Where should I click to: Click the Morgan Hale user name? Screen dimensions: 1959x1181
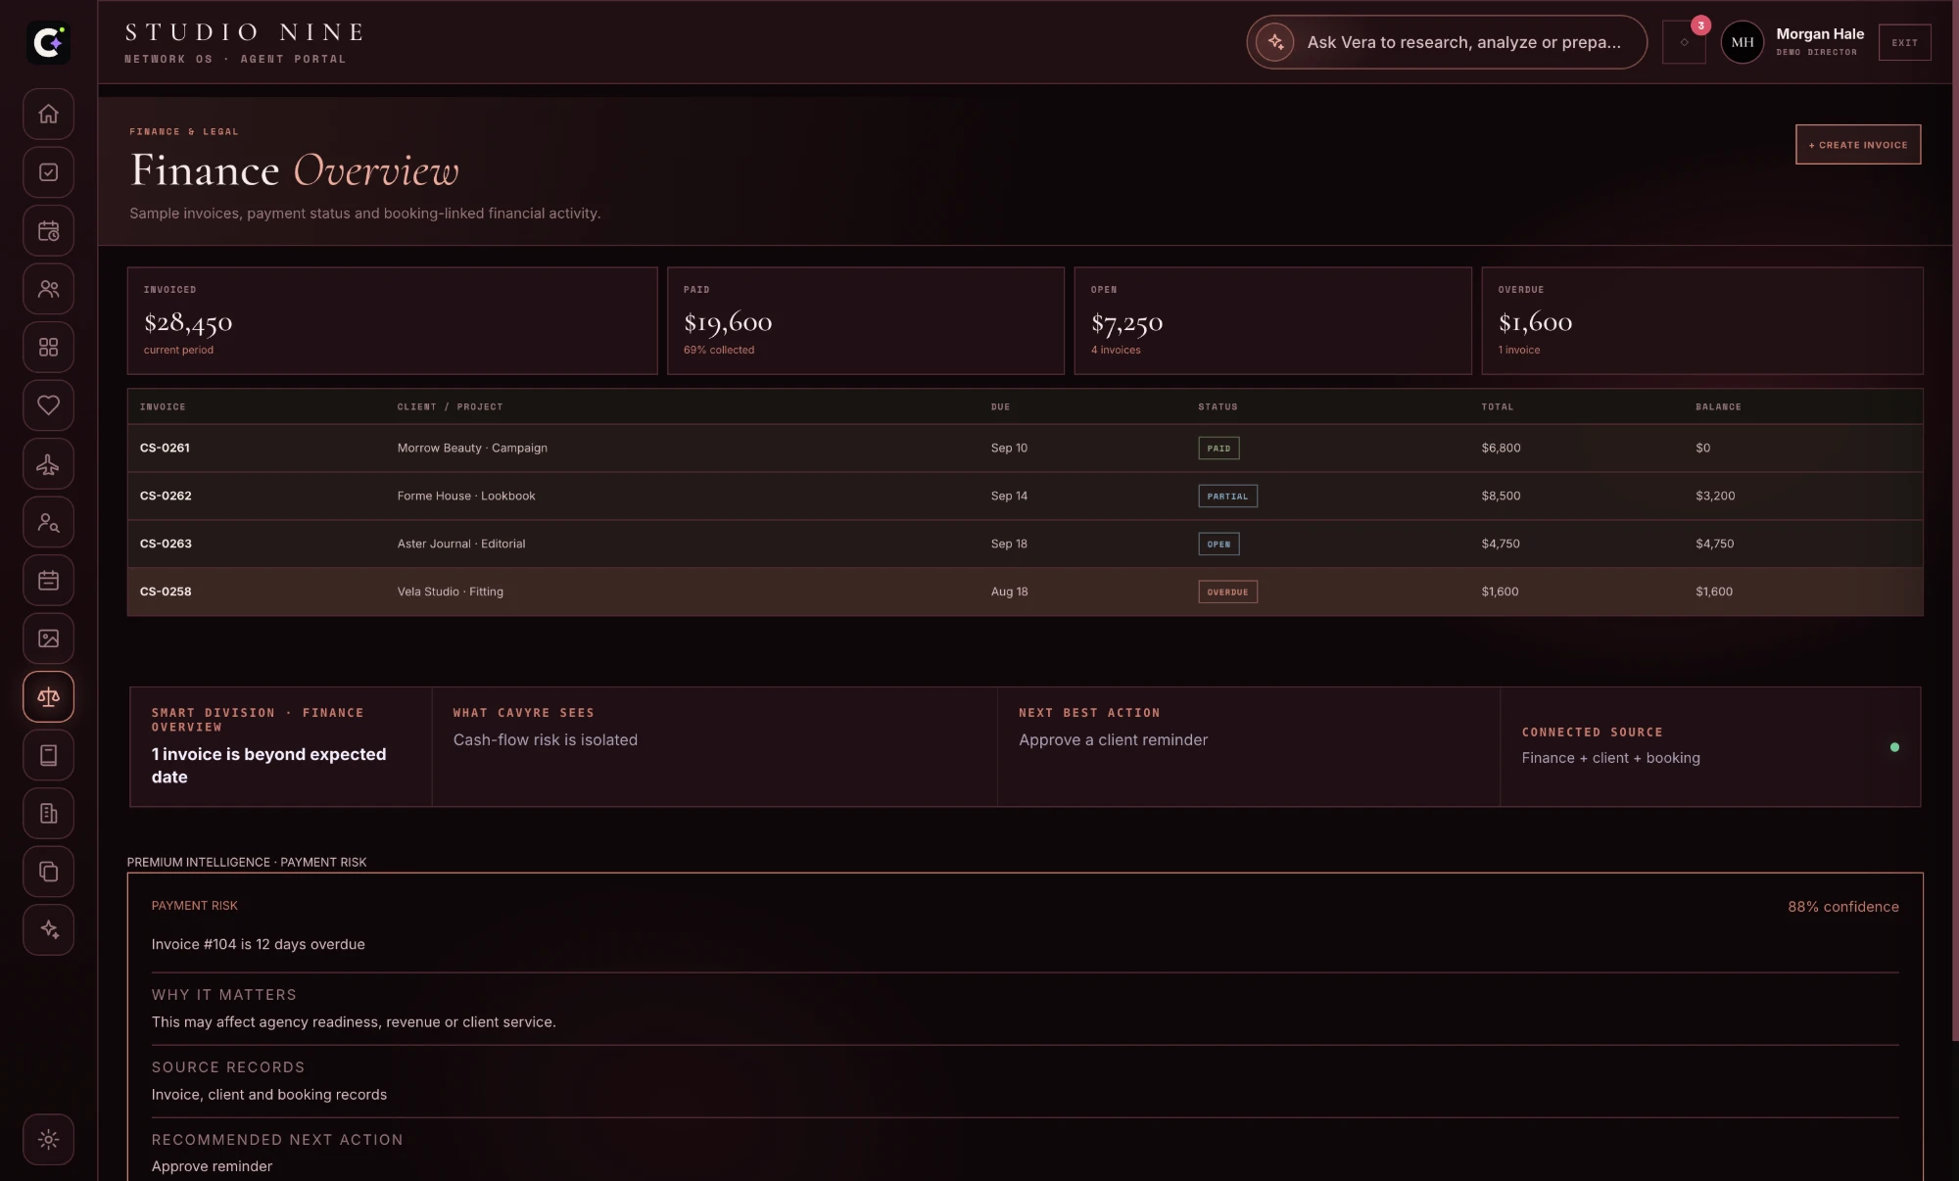pyautogui.click(x=1820, y=33)
